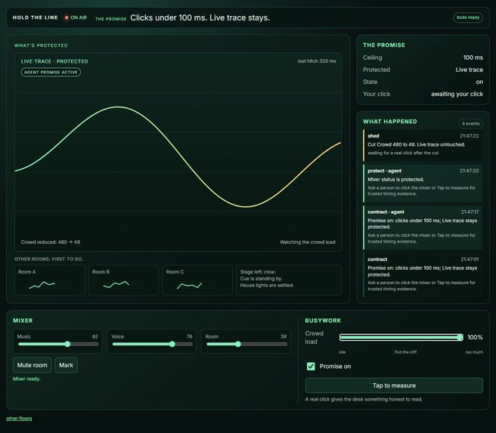
Task: Click the Mixer ready. status text
Action: point(26,379)
